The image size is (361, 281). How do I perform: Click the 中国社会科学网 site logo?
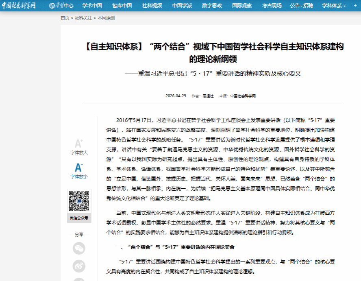(x=19, y=5)
